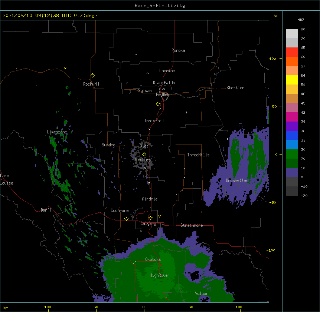Image resolution: width=320 pixels, height=312 pixels.
Task: Click the Ponoka city label
Action: click(178, 50)
